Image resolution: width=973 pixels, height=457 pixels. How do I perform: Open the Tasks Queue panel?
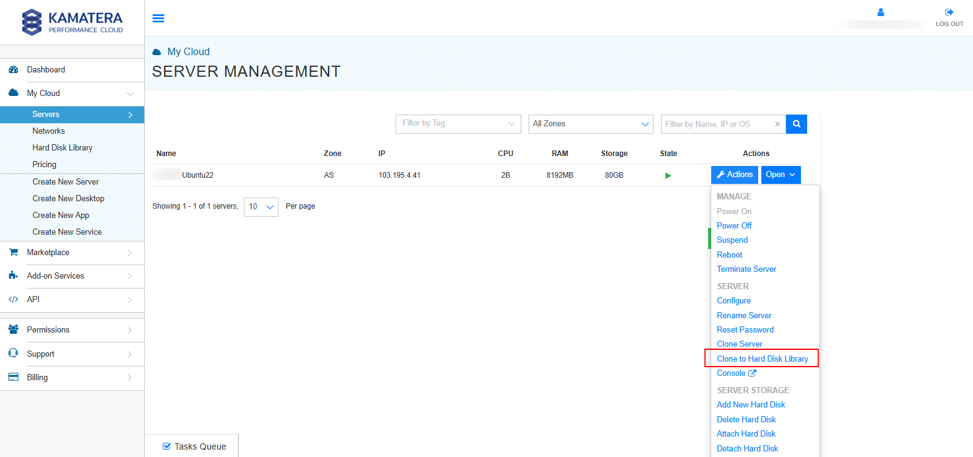[194, 446]
